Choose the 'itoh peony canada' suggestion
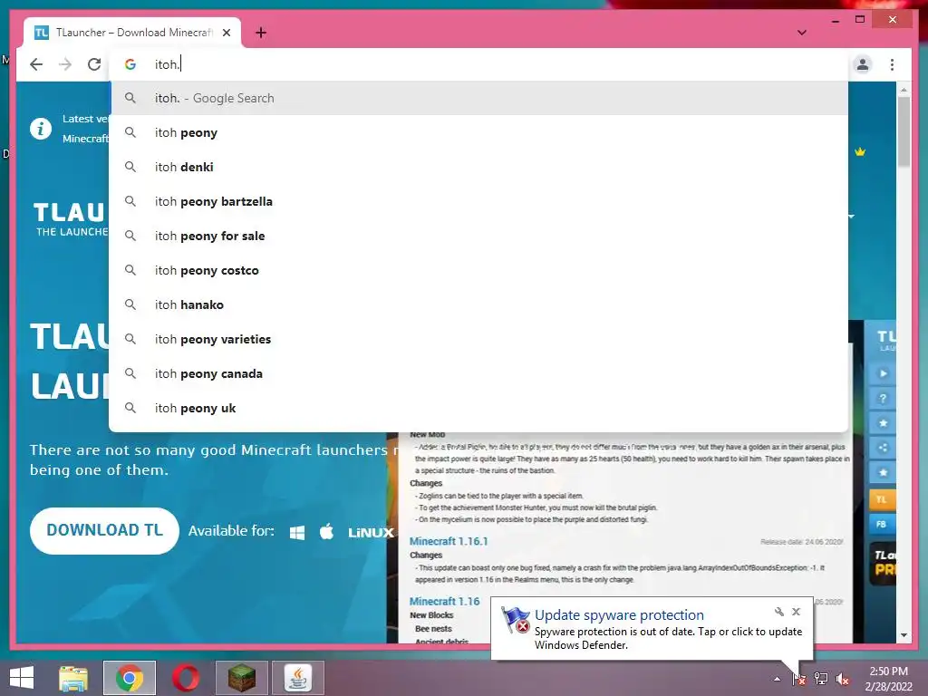The image size is (928, 696). [x=479, y=373]
